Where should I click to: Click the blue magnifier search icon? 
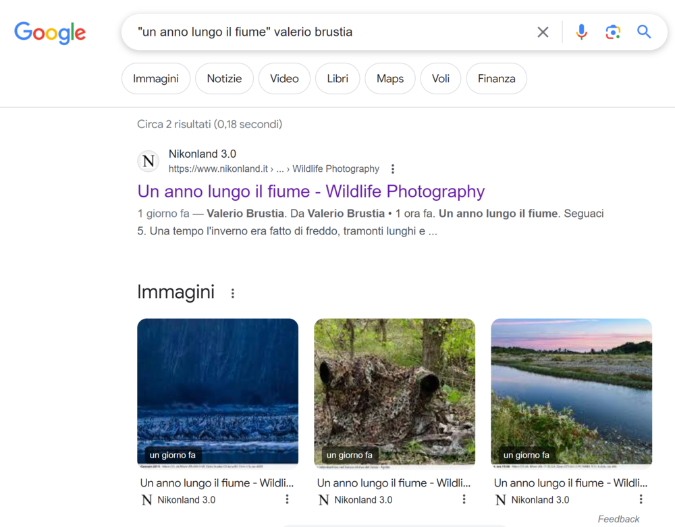click(x=644, y=32)
